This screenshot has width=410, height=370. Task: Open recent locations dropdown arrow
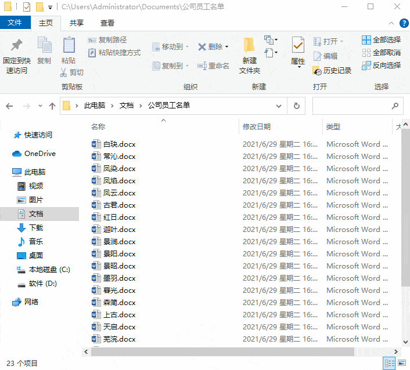tap(40, 106)
